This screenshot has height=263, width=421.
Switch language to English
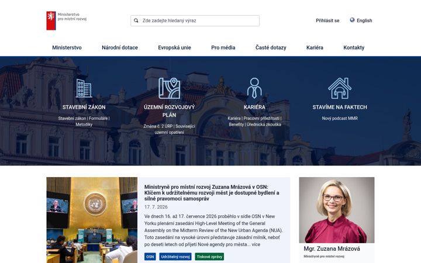pos(364,20)
